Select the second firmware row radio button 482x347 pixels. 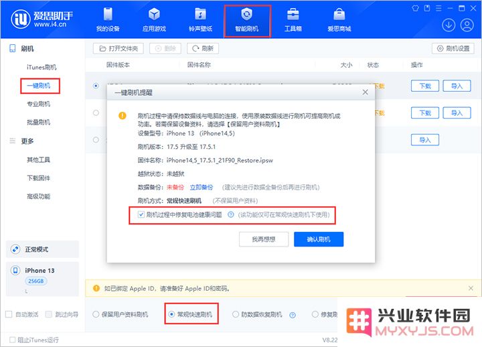[96, 113]
